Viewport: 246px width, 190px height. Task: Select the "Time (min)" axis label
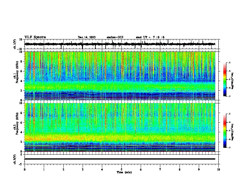(124, 172)
